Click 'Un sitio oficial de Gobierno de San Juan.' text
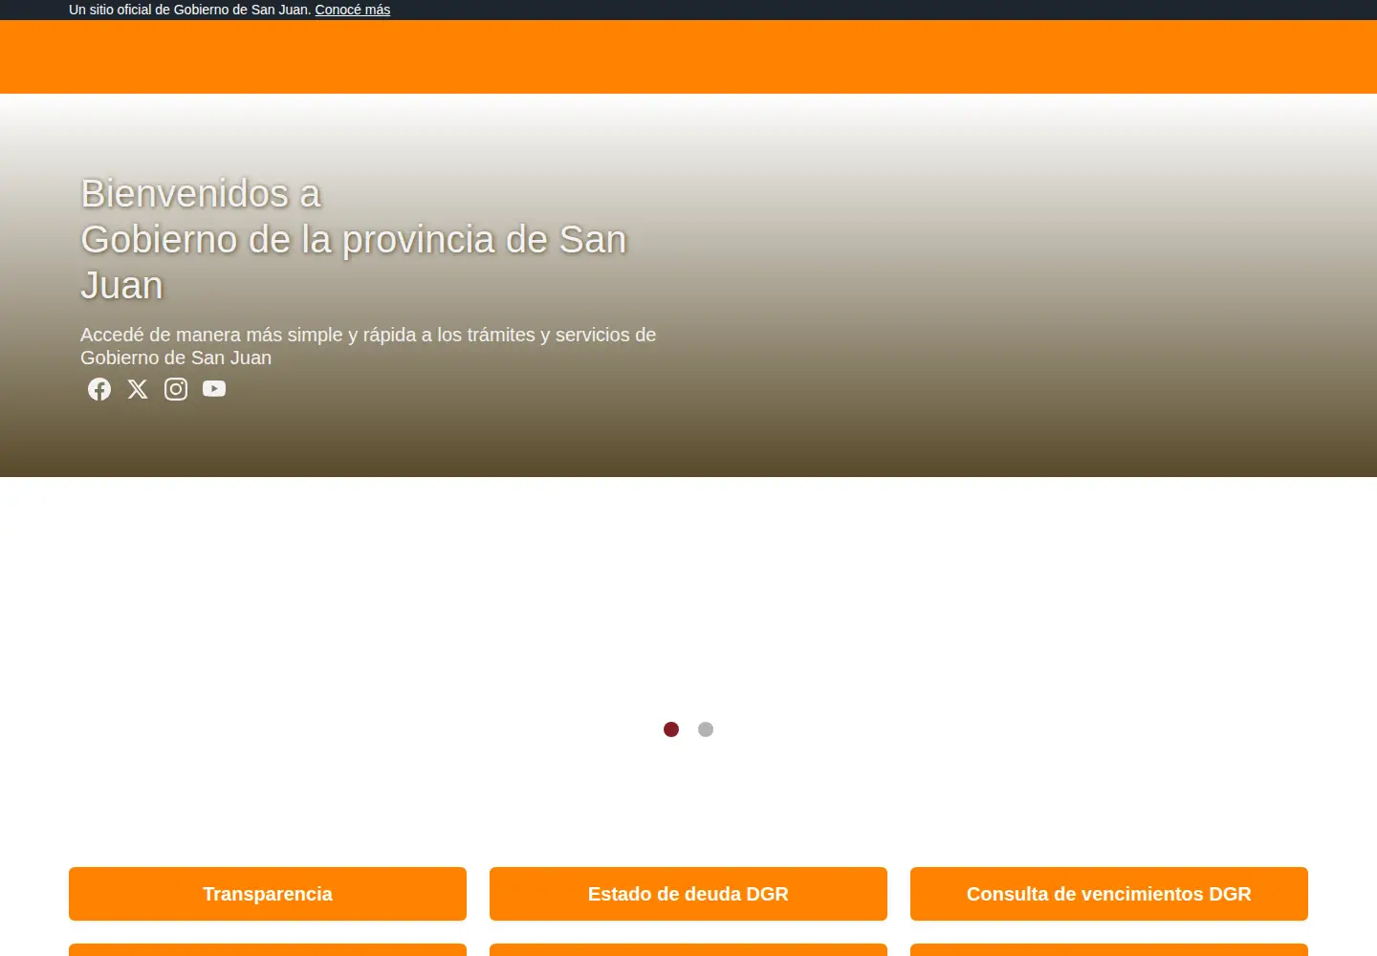The image size is (1377, 956). pos(190,10)
